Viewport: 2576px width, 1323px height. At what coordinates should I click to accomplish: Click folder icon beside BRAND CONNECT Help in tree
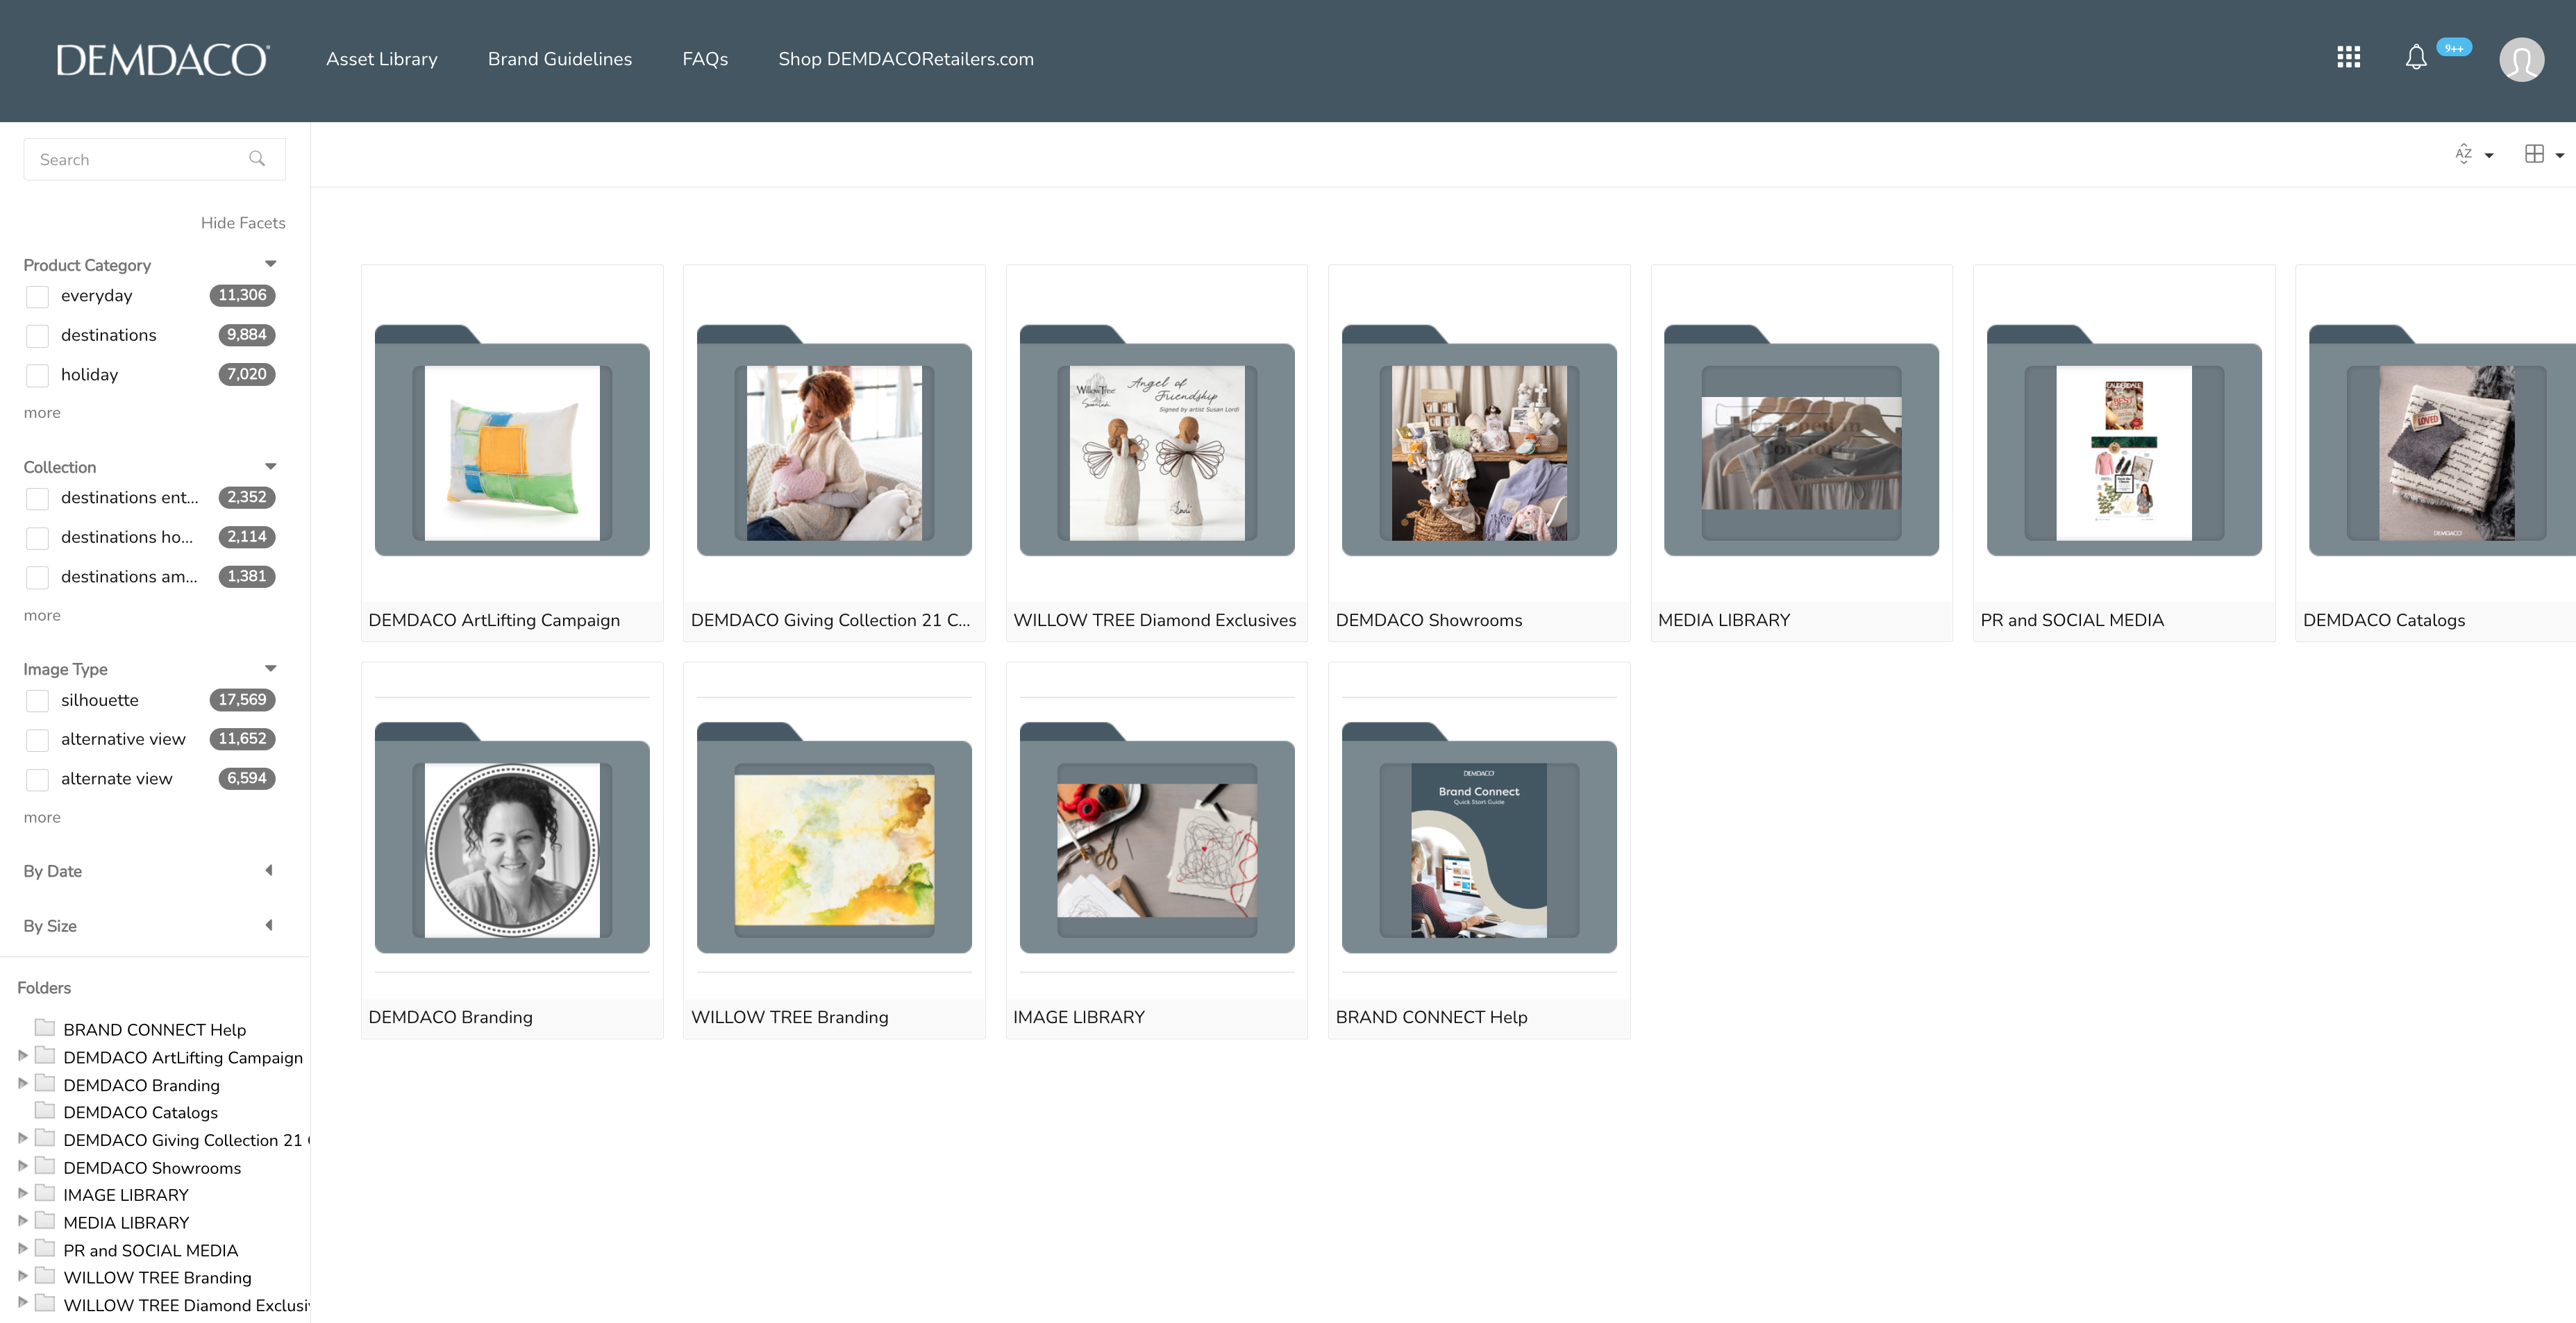45,1027
